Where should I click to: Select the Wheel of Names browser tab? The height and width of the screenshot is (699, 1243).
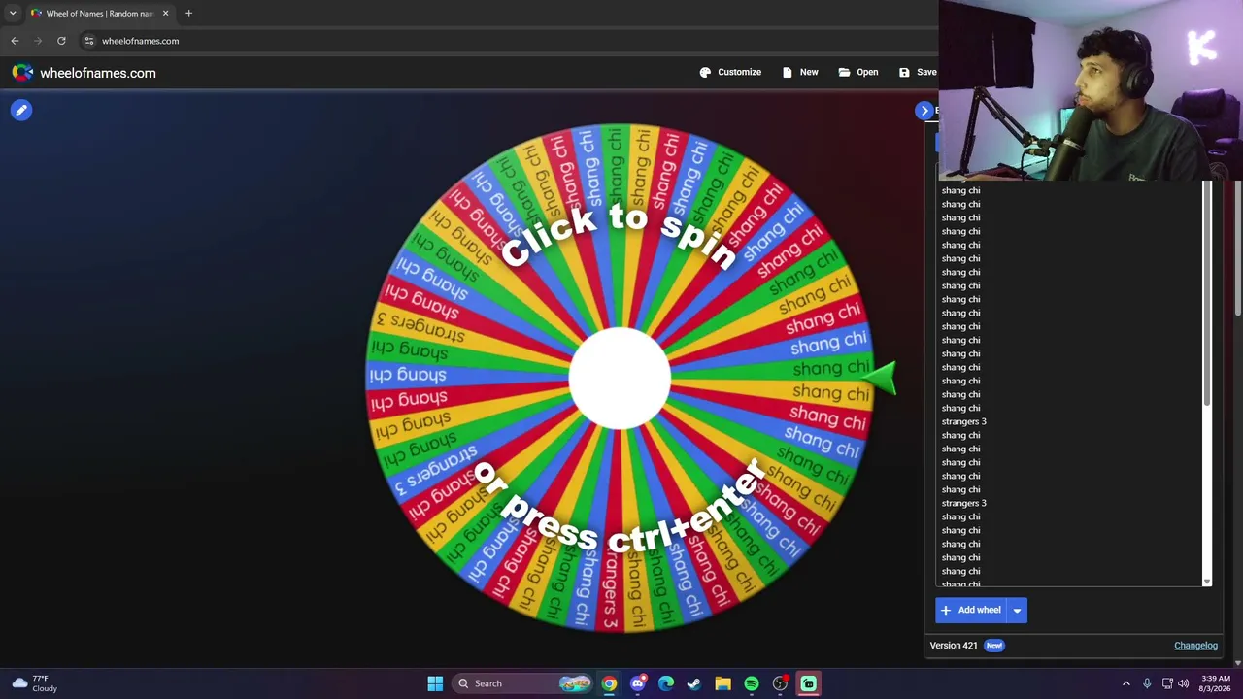pos(99,14)
